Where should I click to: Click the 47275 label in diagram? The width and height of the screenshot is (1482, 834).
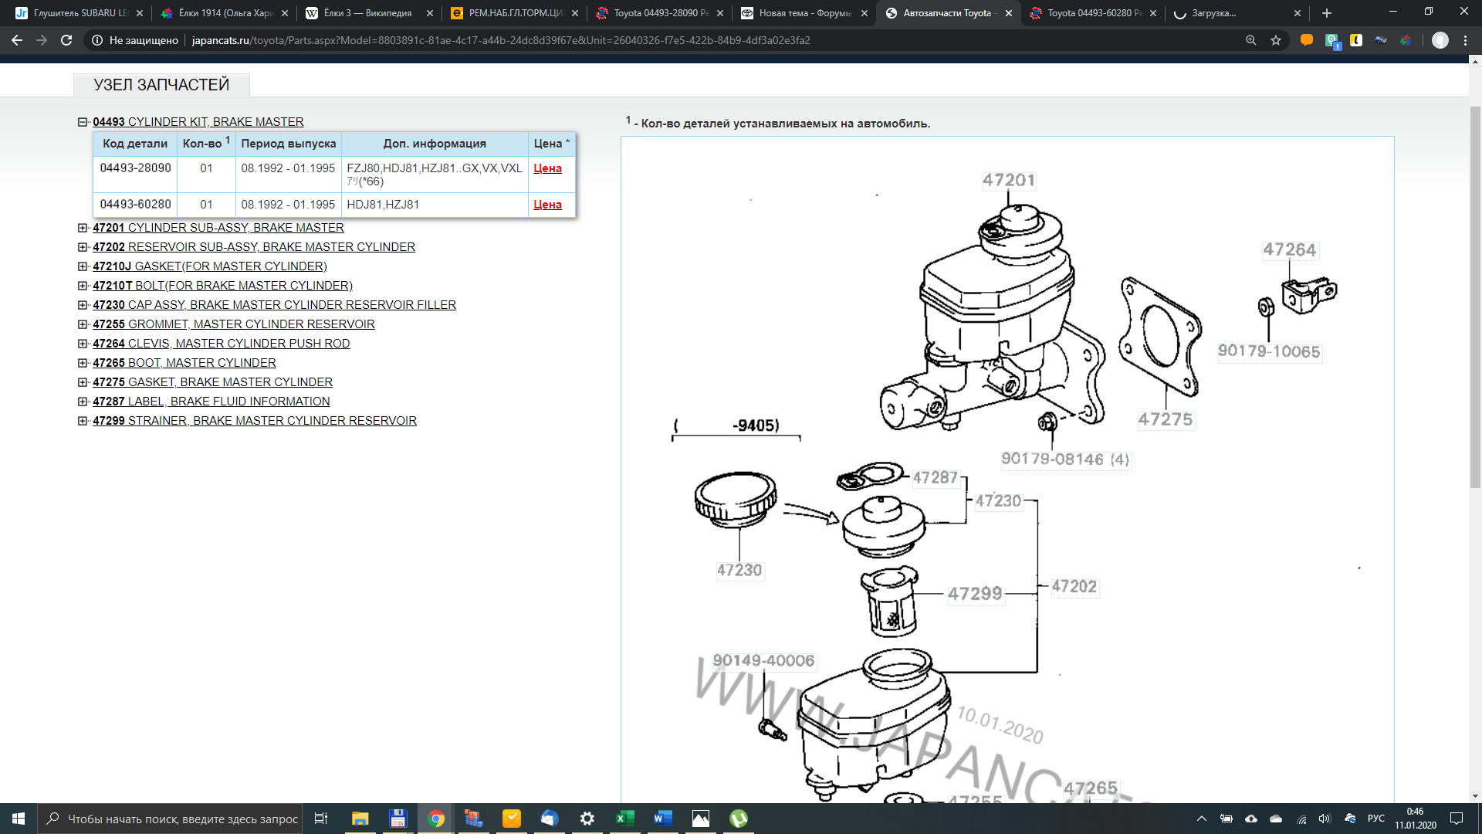pos(1166,419)
